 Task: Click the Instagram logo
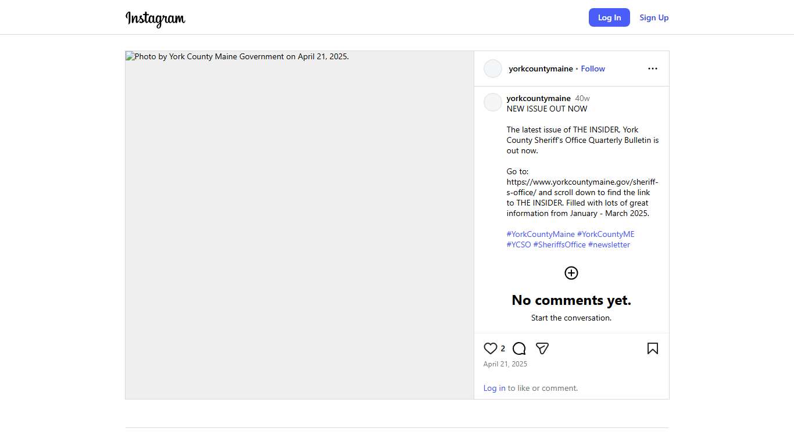click(x=155, y=19)
